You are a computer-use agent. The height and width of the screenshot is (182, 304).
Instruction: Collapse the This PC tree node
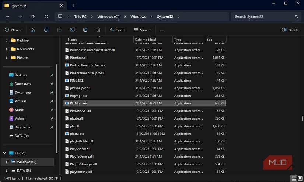(x=4, y=153)
